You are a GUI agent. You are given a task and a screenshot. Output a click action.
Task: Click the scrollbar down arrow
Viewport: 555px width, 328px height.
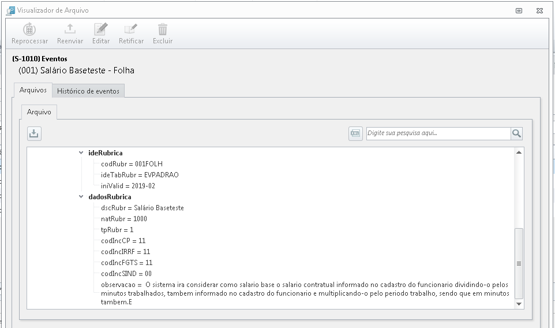519,304
